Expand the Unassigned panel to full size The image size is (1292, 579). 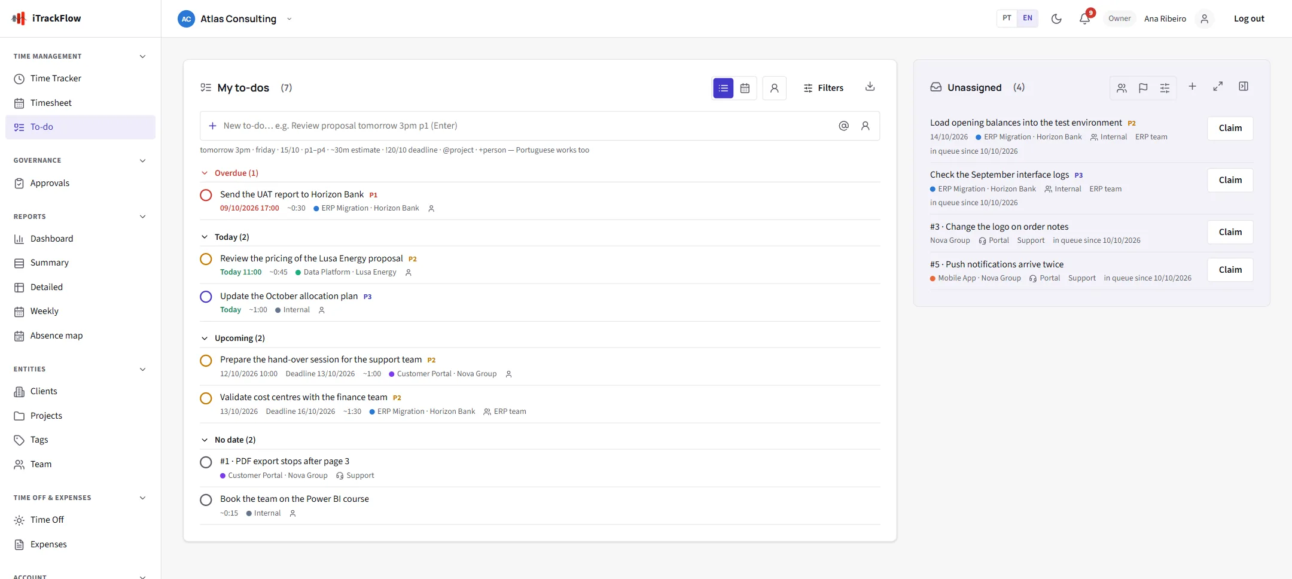click(x=1218, y=86)
